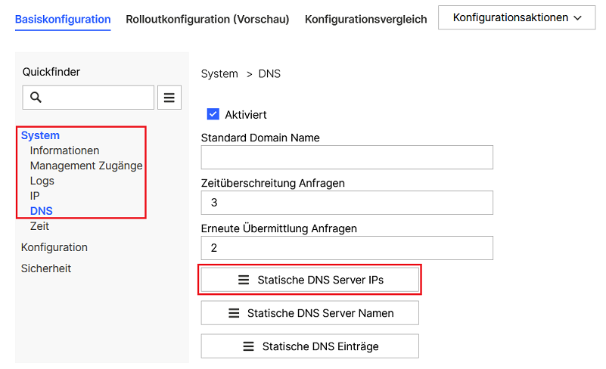The height and width of the screenshot is (369, 606).
Task: Click the Quickfinder magnifier search icon
Action: 36,98
